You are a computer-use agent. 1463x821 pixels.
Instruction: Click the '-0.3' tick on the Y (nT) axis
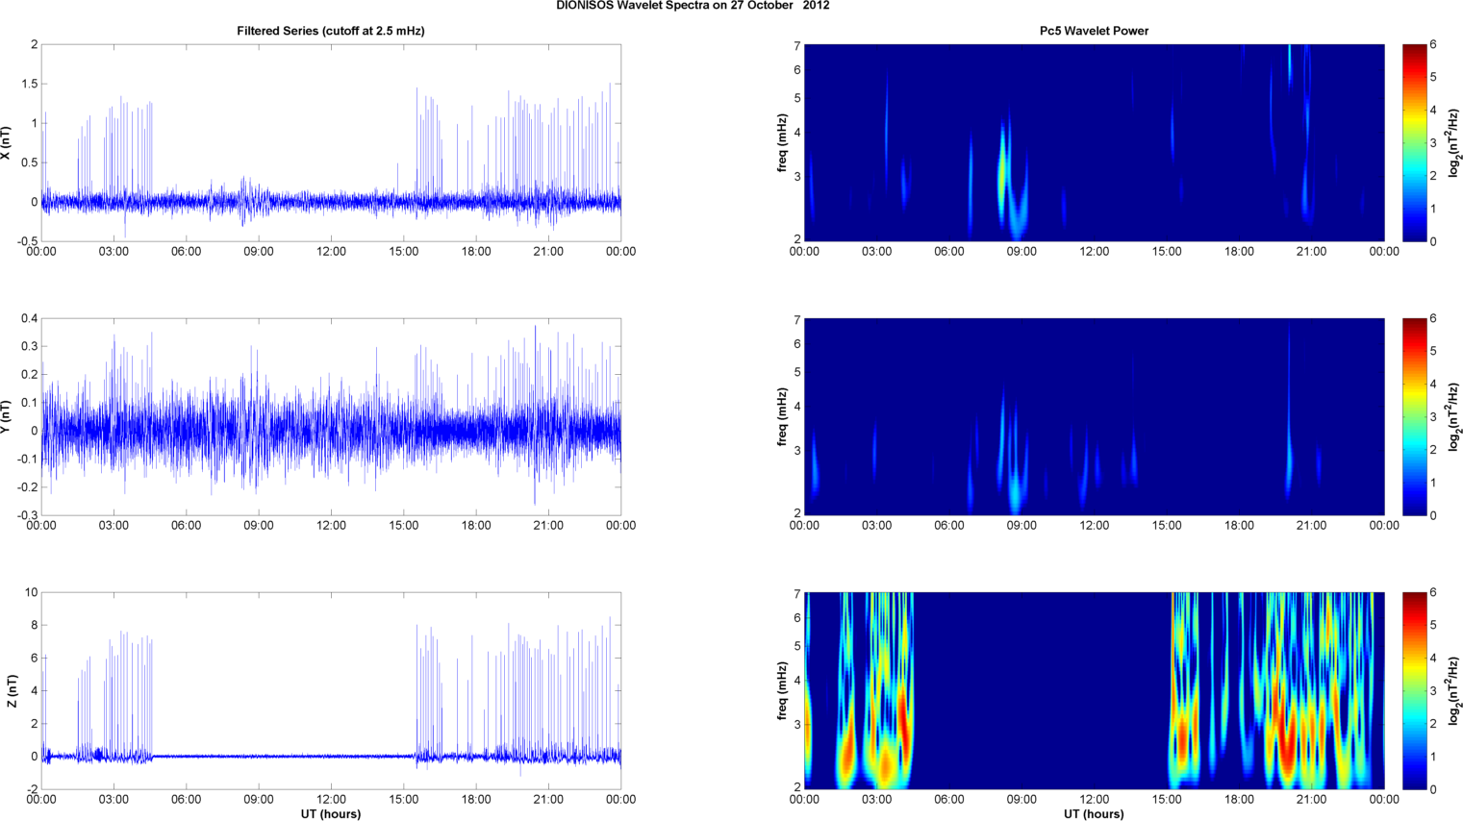pos(27,516)
